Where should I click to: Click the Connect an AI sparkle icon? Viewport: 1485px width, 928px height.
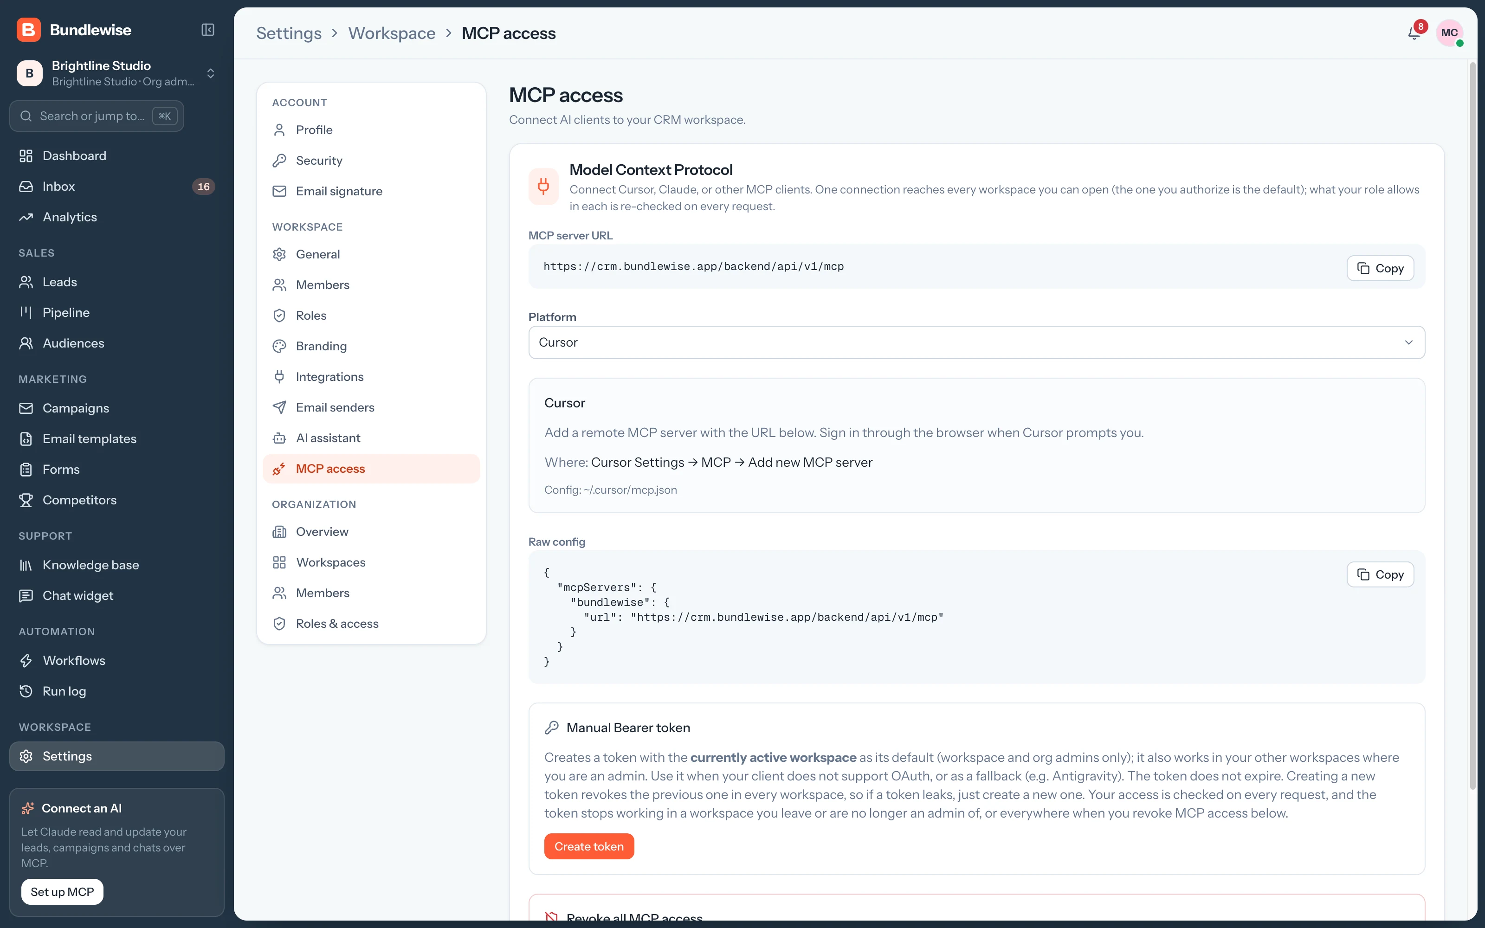[x=28, y=808]
